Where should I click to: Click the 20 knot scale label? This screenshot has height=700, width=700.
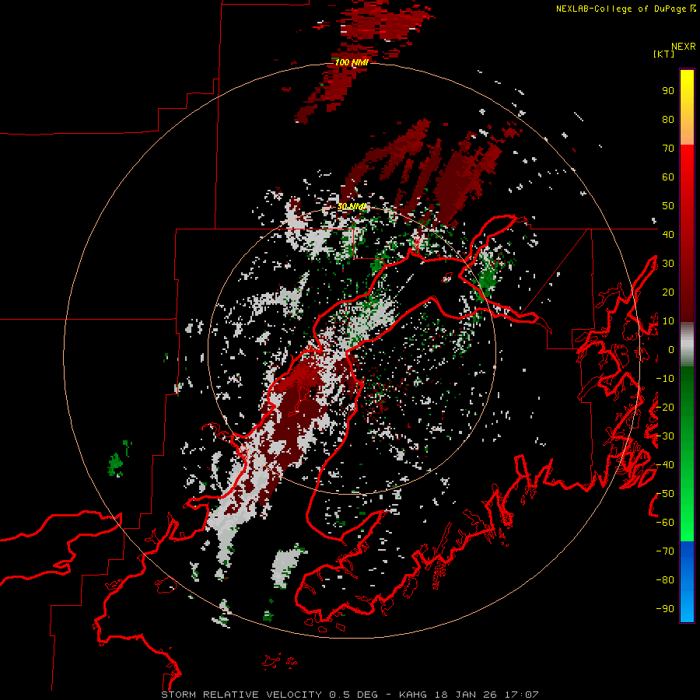pos(668,292)
